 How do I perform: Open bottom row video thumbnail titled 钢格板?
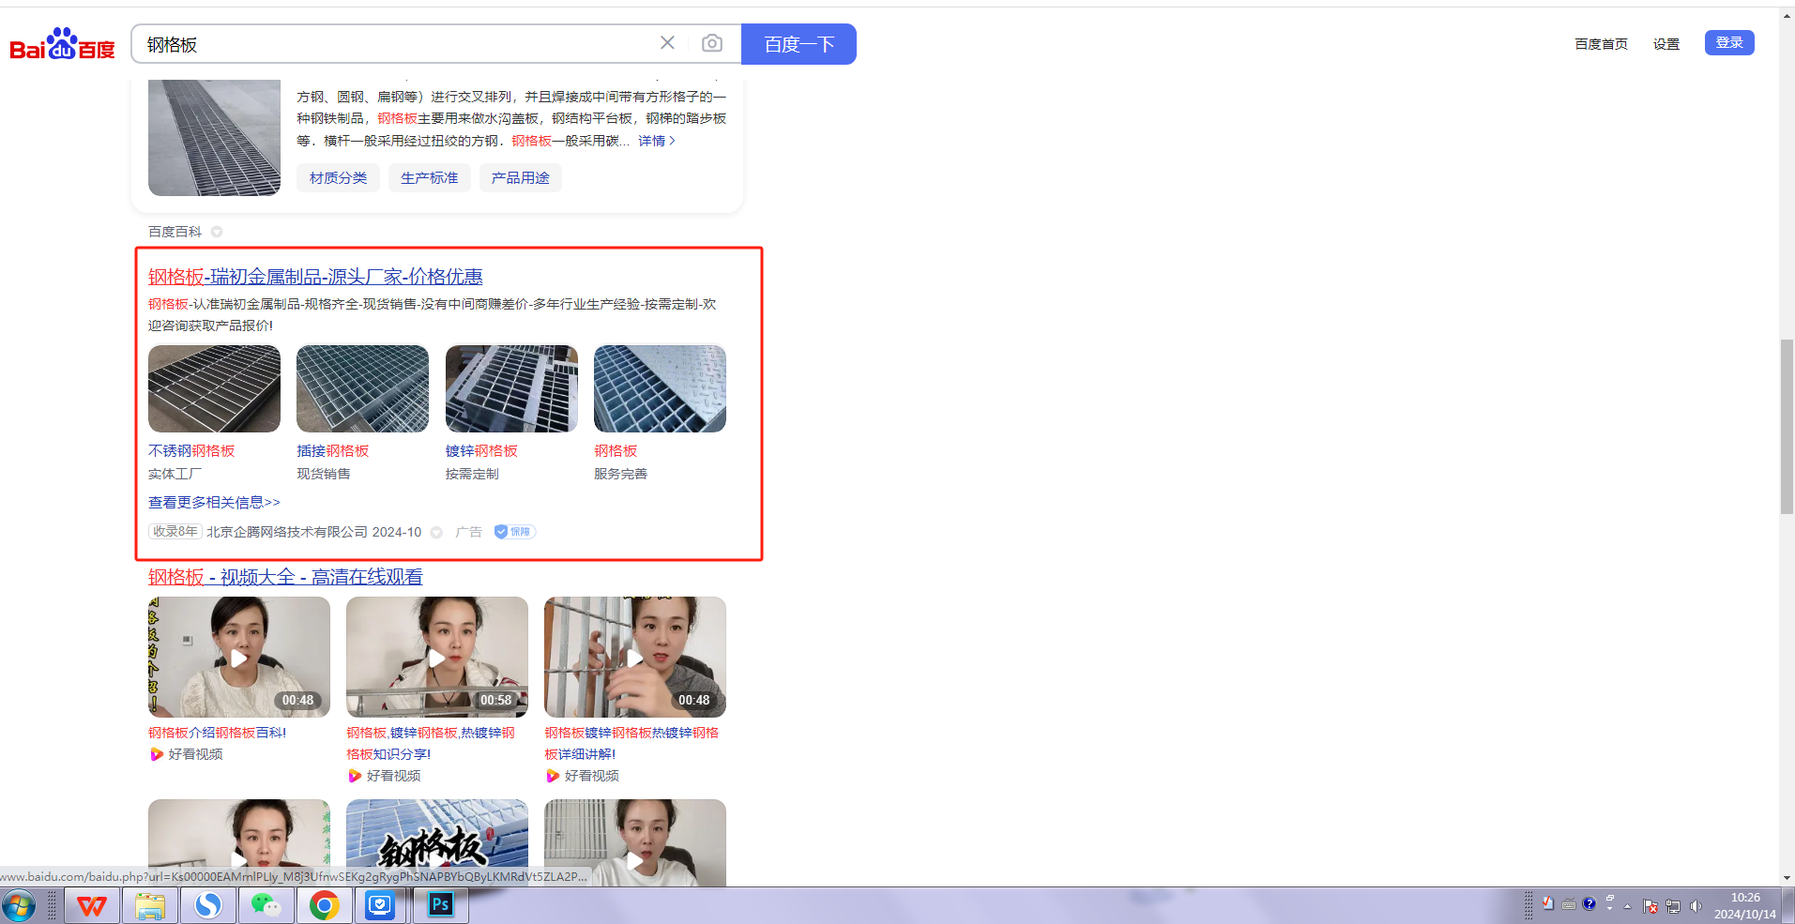pos(437,842)
